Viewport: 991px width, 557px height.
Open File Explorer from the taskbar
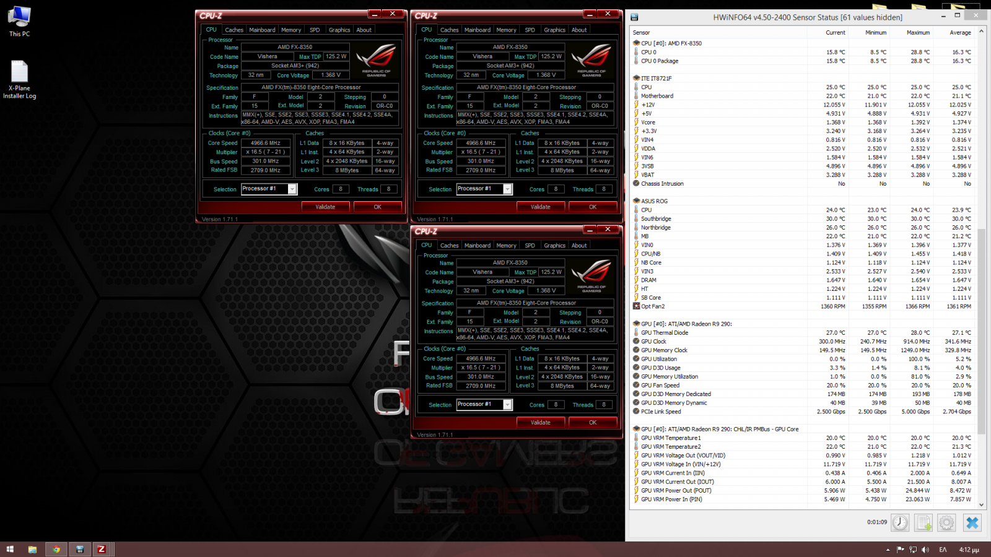32,550
